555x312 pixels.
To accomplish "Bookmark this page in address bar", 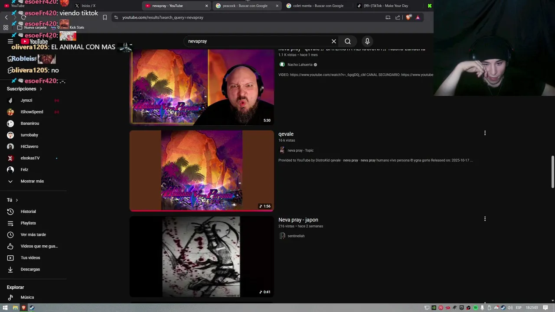I will click(105, 17).
